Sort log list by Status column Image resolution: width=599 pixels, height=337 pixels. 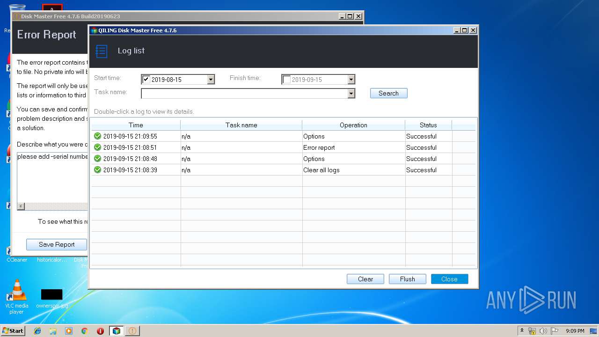coord(428,125)
